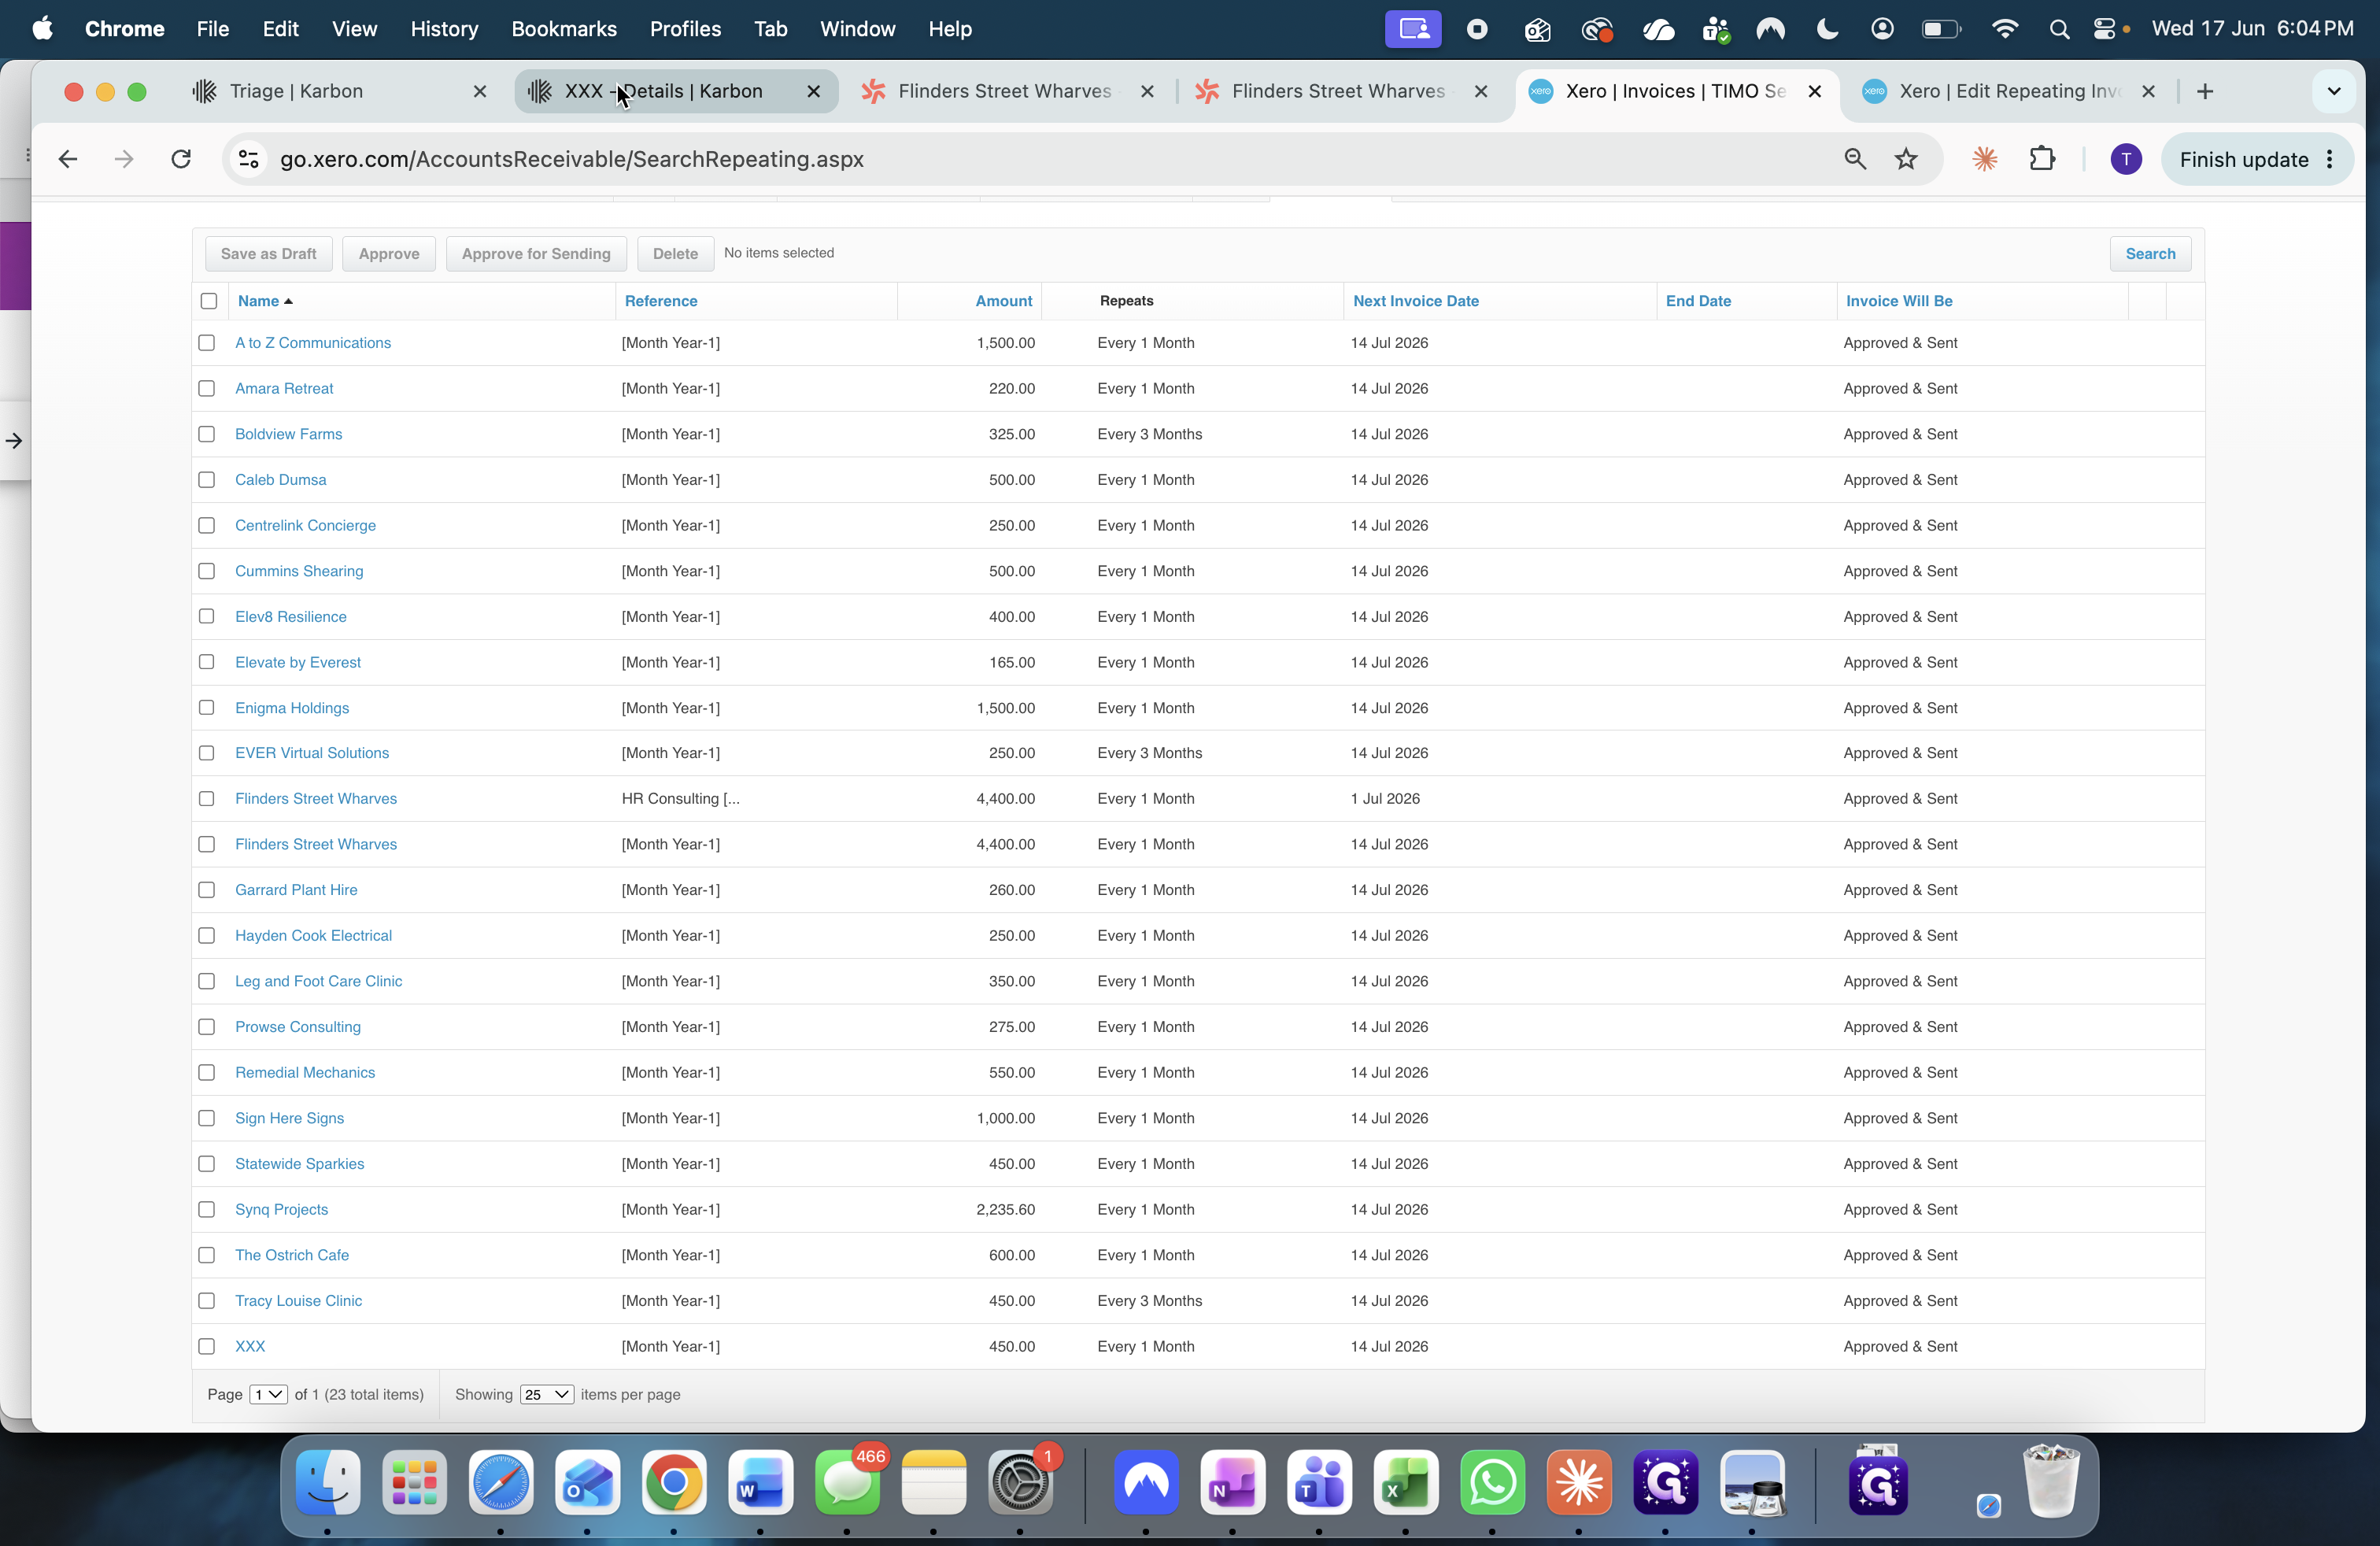Open Excel from the dock
Image resolution: width=2380 pixels, height=1546 pixels.
point(1405,1482)
